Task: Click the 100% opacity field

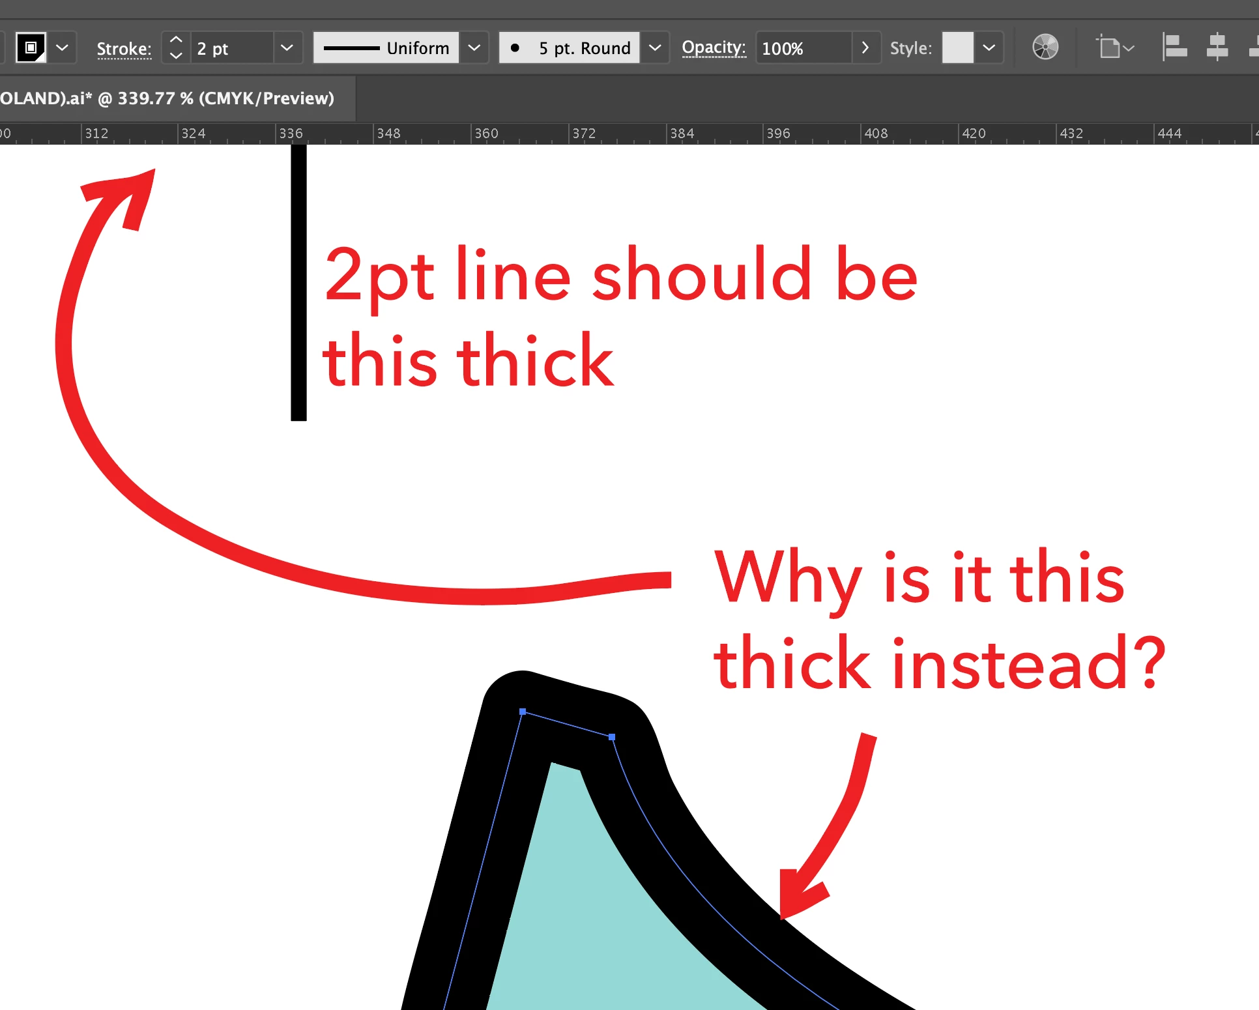Action: 803,48
